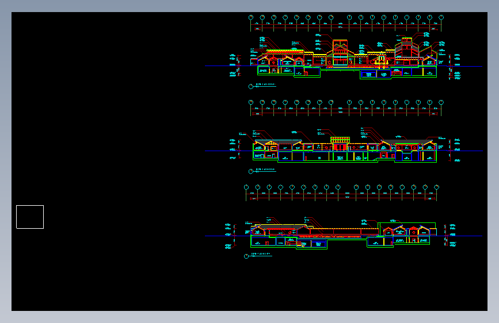Click the elevation marks left of the top section

pos(235,66)
